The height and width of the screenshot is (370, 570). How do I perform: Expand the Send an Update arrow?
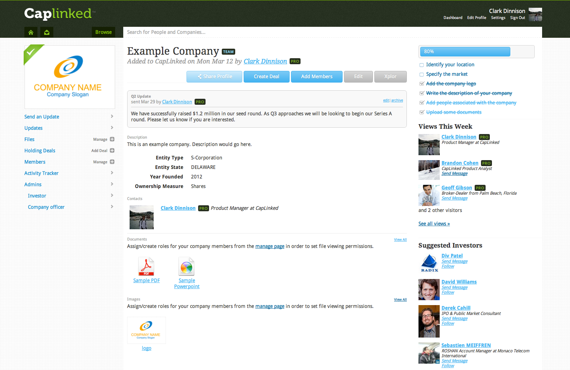112,116
